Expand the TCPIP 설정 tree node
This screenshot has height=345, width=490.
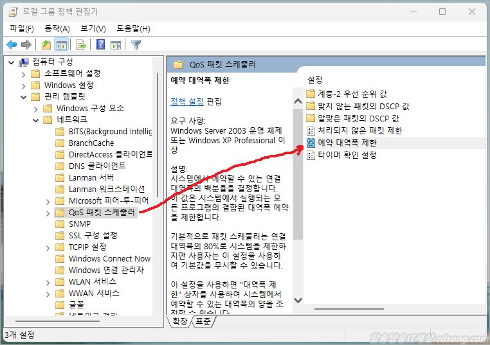tap(49, 247)
